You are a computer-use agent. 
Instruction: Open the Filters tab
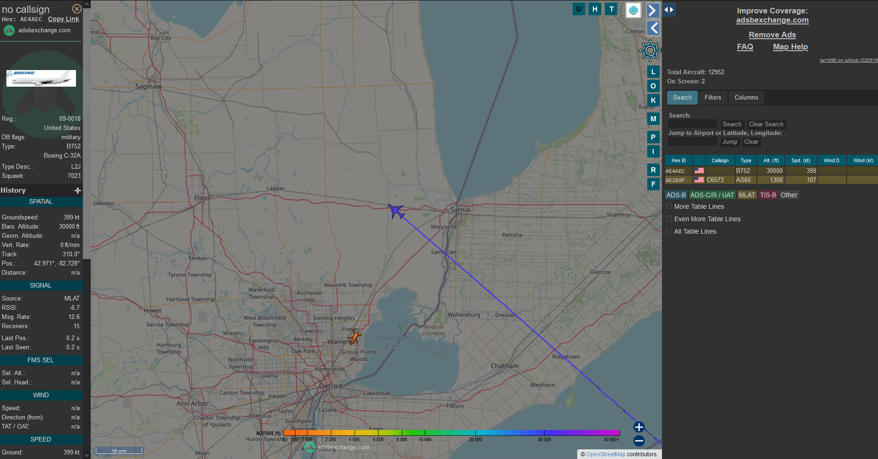click(x=713, y=98)
